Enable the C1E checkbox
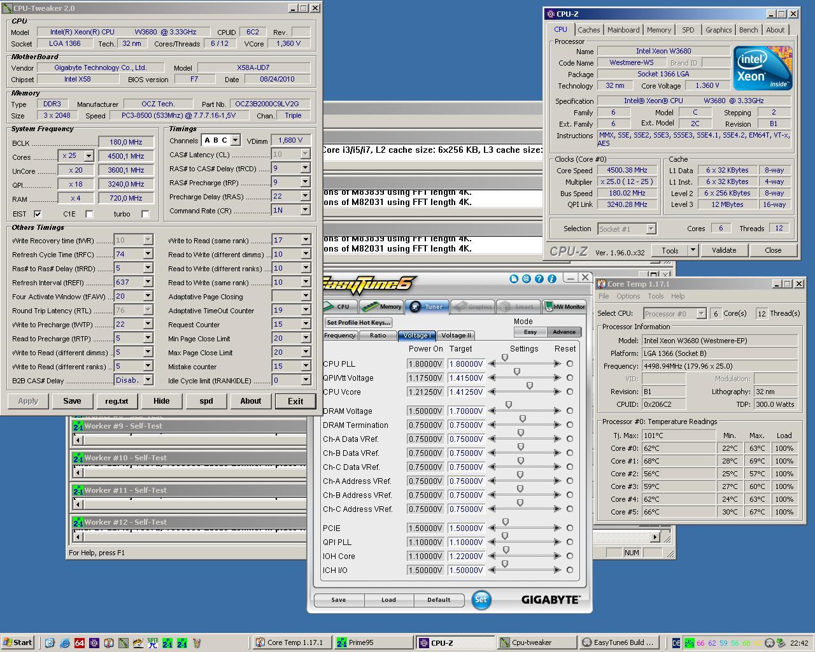The height and width of the screenshot is (652, 815). [x=89, y=214]
